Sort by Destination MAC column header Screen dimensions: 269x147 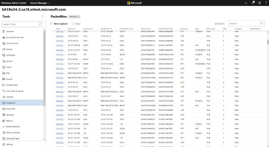(x=166, y=29)
